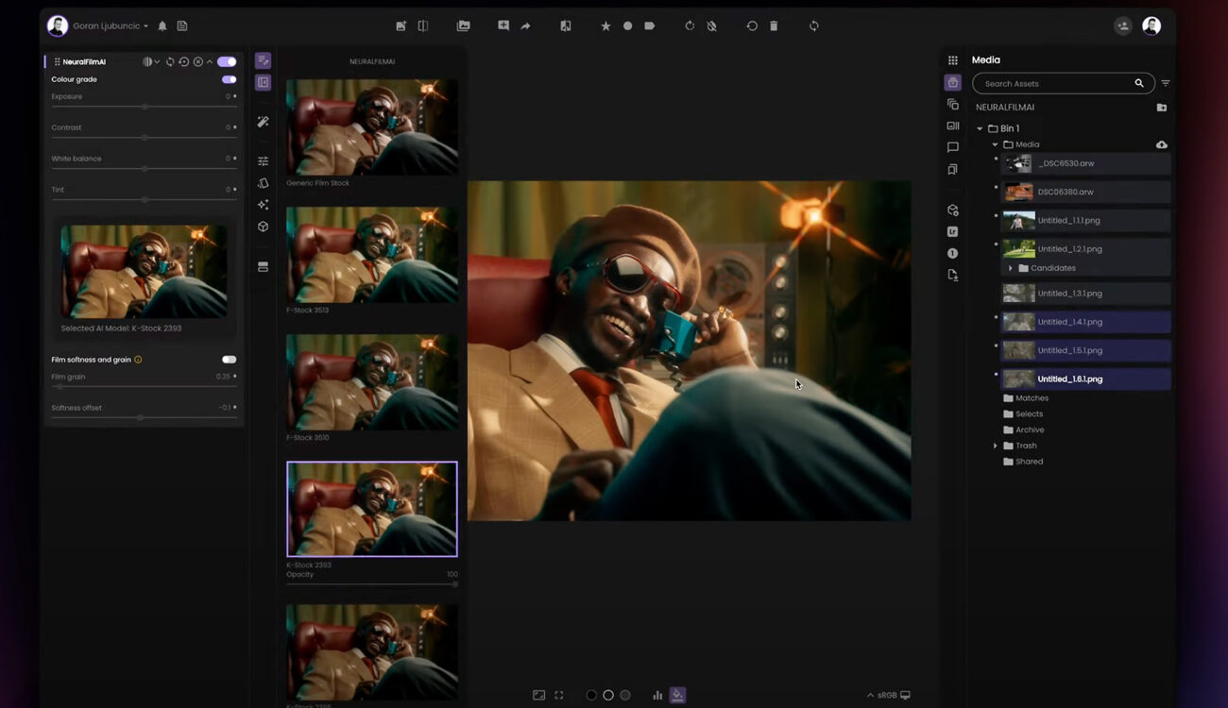Collapse the Bin 1 tree node
The image size is (1228, 708).
[x=980, y=128]
